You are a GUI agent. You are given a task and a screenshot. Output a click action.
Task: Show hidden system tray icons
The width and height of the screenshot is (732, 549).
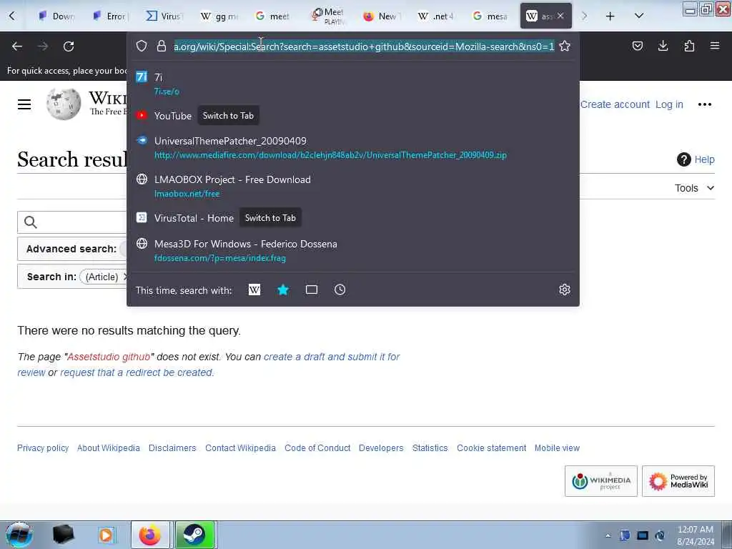pos(608,535)
